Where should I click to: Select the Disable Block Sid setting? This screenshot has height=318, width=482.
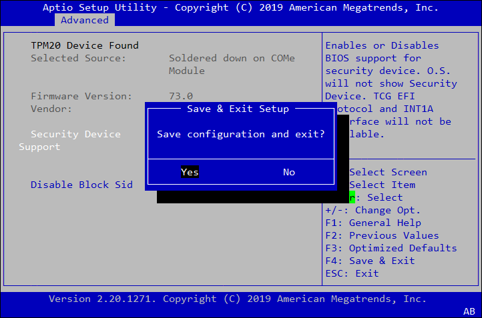click(x=81, y=185)
